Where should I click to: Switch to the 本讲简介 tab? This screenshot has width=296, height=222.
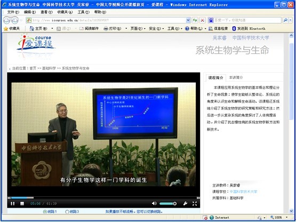236,77
